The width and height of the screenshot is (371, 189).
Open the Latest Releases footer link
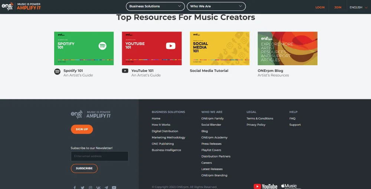(212, 169)
